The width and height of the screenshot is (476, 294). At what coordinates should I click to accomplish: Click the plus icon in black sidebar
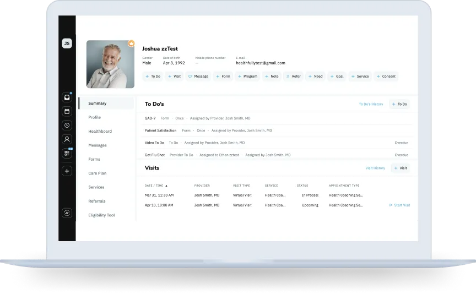(x=67, y=171)
